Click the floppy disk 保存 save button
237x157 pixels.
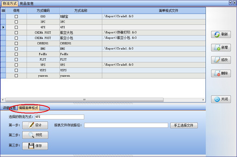[x=35, y=146]
